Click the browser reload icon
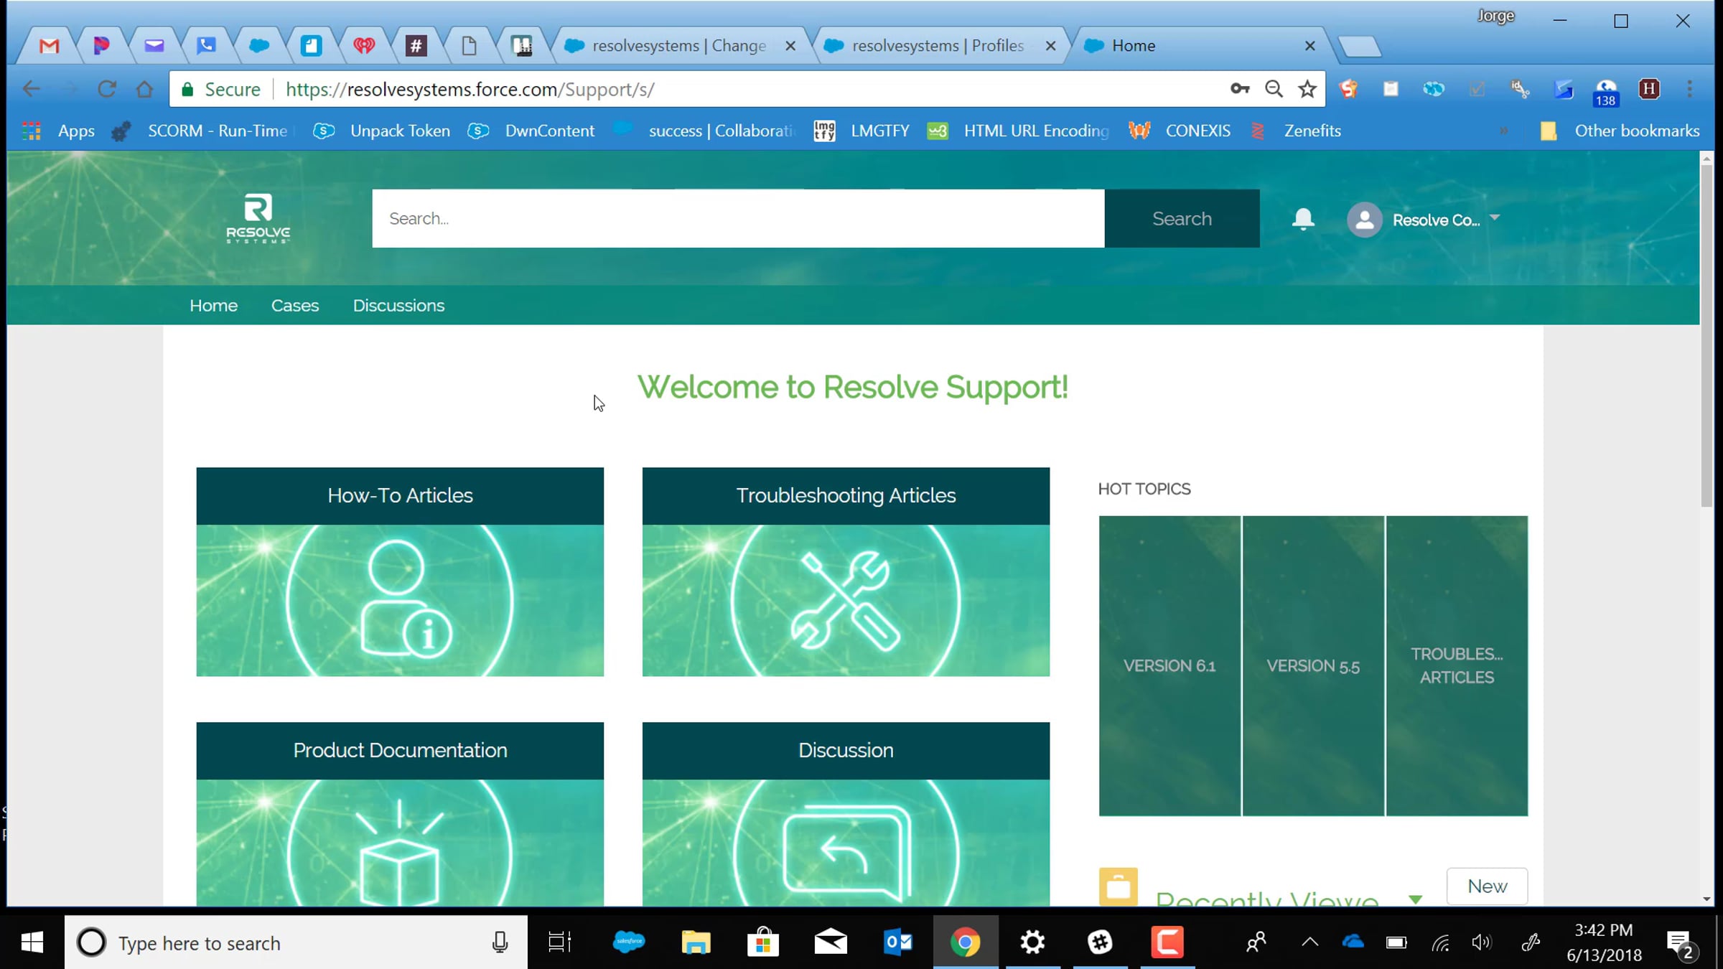This screenshot has height=969, width=1723. pyautogui.click(x=107, y=89)
